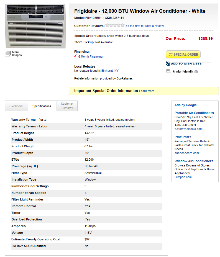Click the Product Height value 14-1/2"
Image resolution: width=220 pixels, height=257 pixels.
point(89,133)
